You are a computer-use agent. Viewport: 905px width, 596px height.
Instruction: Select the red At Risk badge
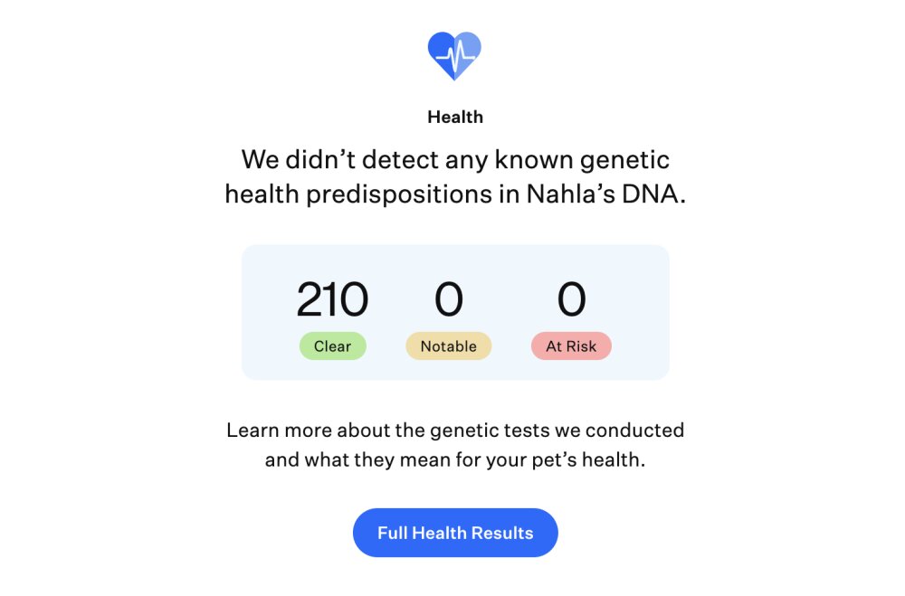click(571, 346)
